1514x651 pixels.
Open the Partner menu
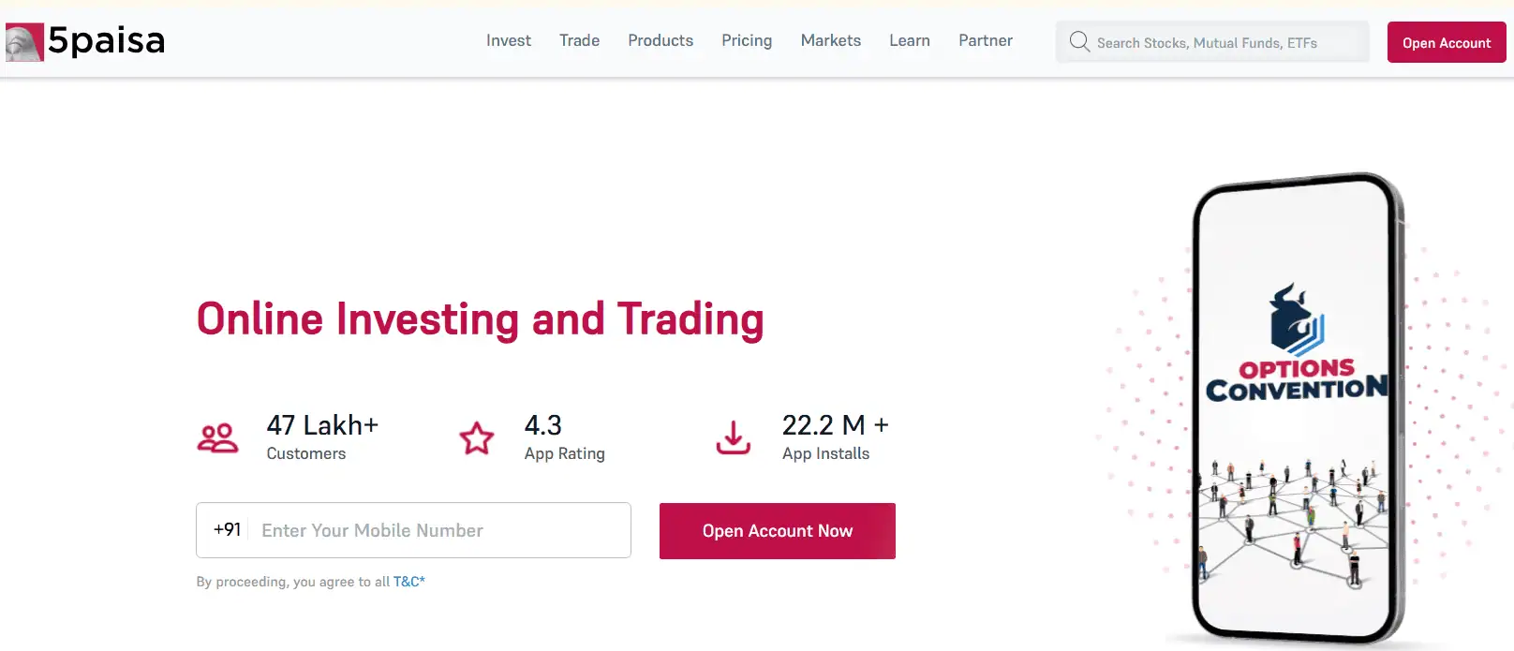coord(986,40)
